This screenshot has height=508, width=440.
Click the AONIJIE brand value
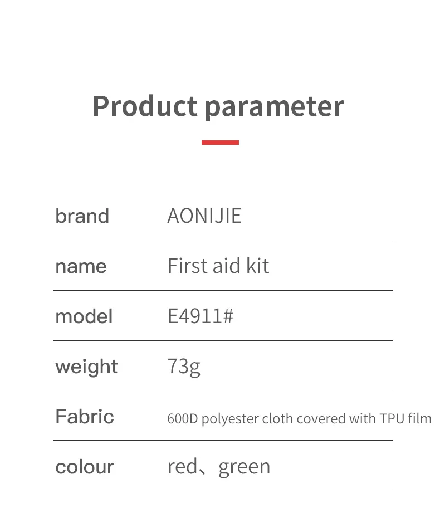pyautogui.click(x=204, y=216)
